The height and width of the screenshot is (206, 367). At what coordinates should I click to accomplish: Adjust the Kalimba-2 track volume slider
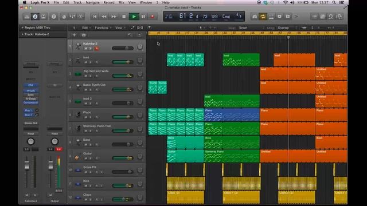pyautogui.click(x=123, y=48)
